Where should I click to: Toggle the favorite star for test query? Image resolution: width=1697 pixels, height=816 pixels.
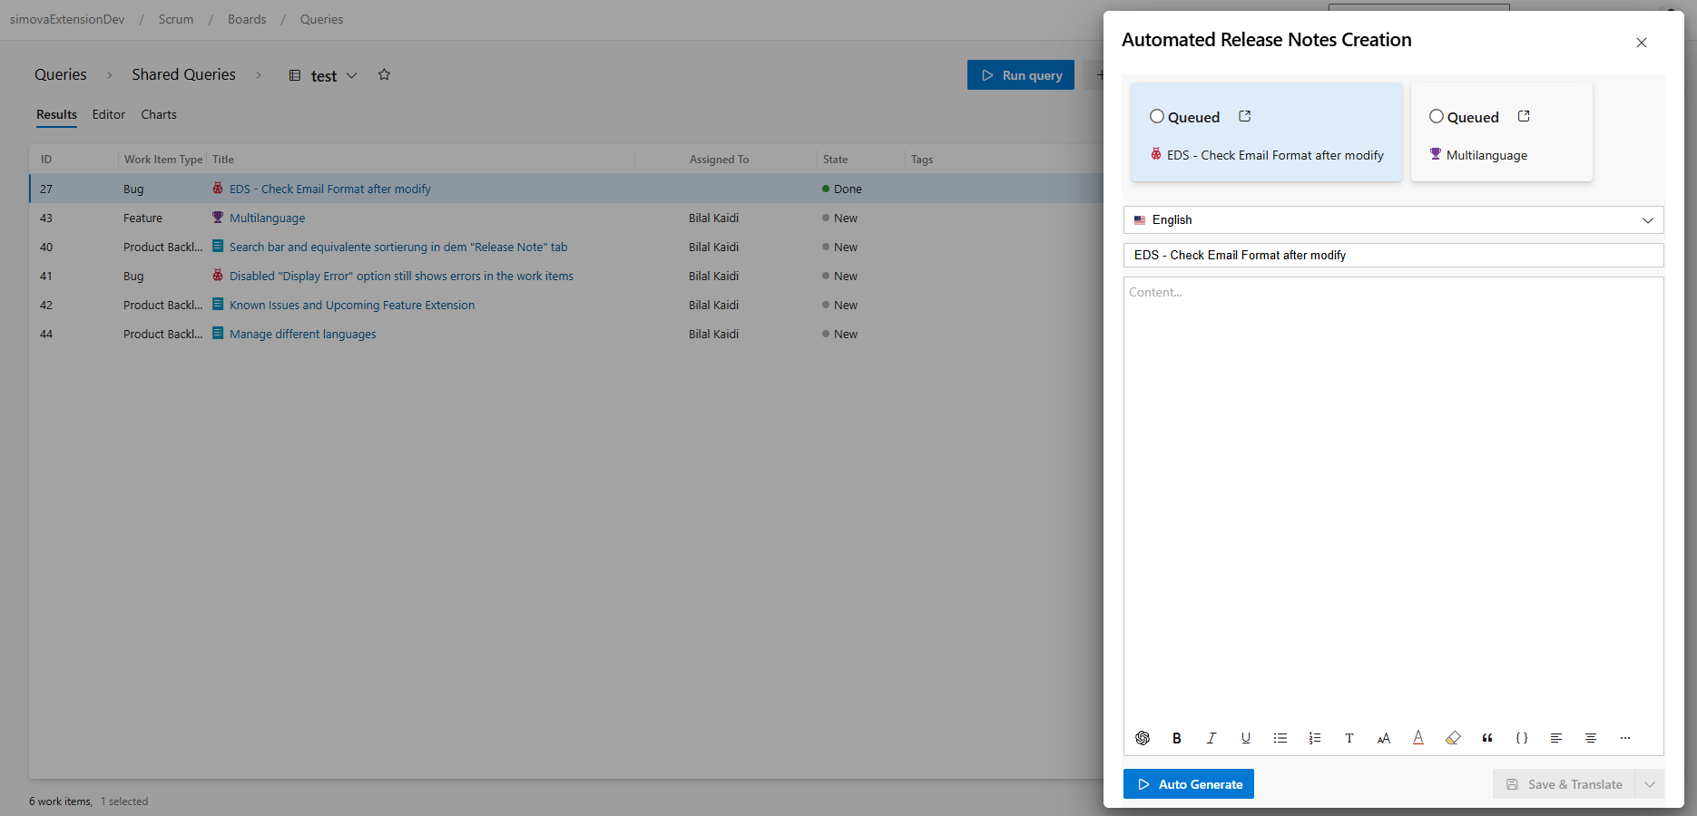tap(384, 75)
